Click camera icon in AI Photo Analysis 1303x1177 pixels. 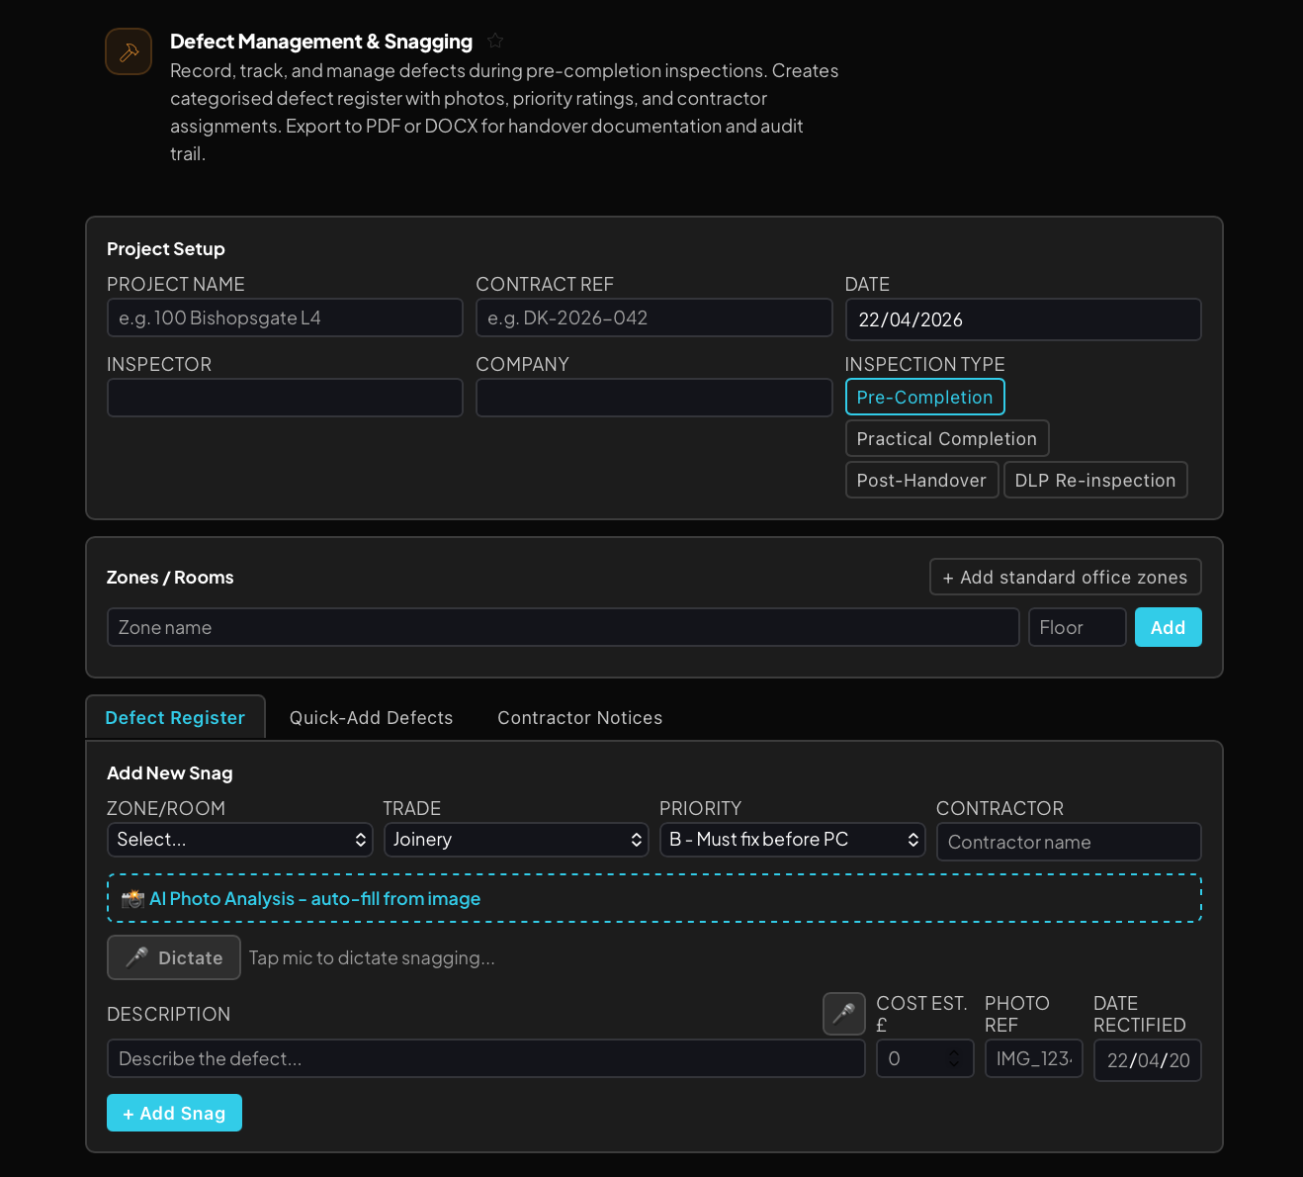point(133,899)
